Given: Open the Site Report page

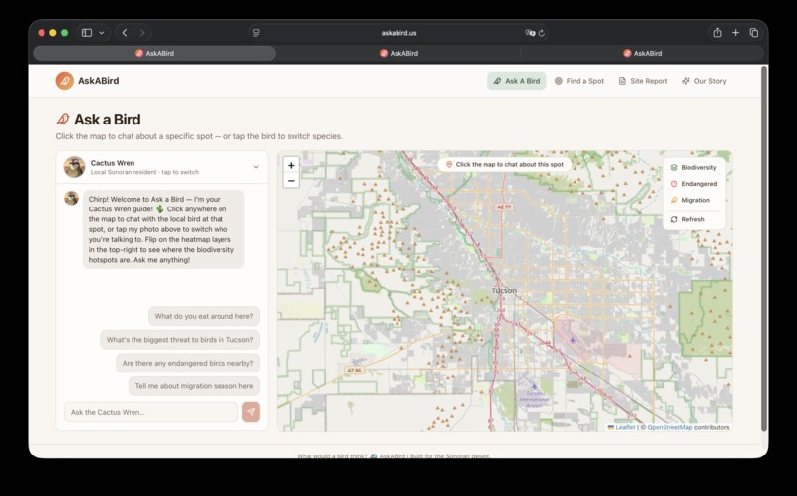Looking at the screenshot, I should (x=643, y=81).
